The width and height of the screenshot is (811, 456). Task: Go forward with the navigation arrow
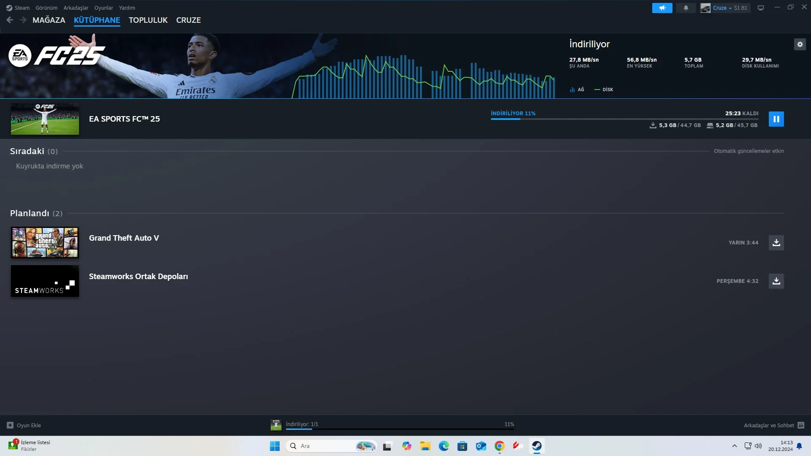pyautogui.click(x=23, y=20)
